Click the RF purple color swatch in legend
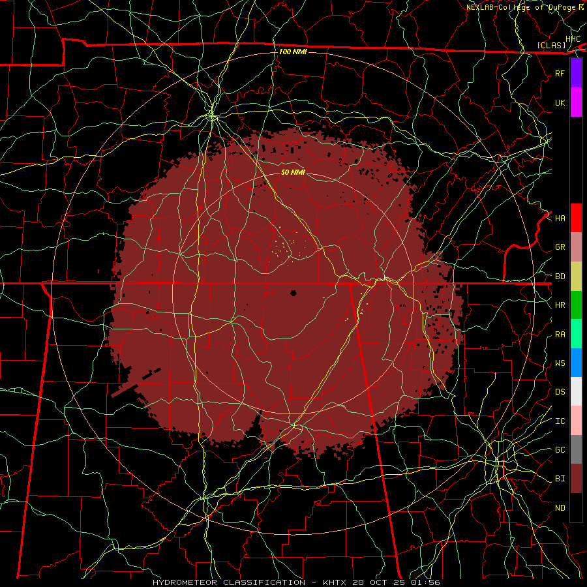The height and width of the screenshot is (587, 587). [576, 73]
